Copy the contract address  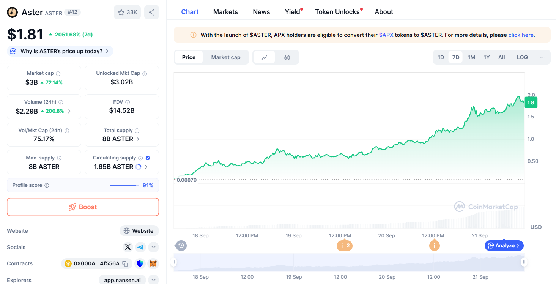point(125,263)
